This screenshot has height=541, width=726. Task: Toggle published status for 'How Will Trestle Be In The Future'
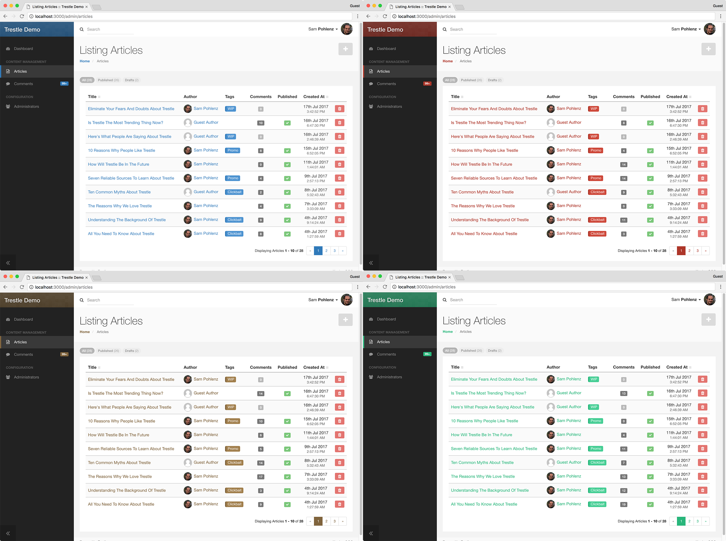[x=287, y=164]
